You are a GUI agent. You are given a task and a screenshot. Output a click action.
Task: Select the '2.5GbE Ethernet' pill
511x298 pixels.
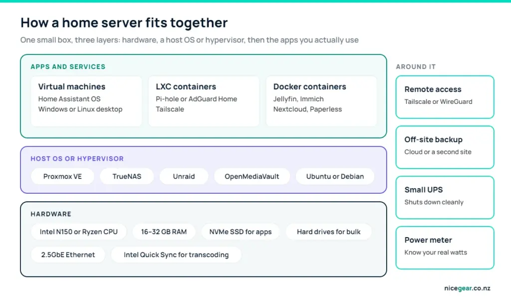(68, 255)
